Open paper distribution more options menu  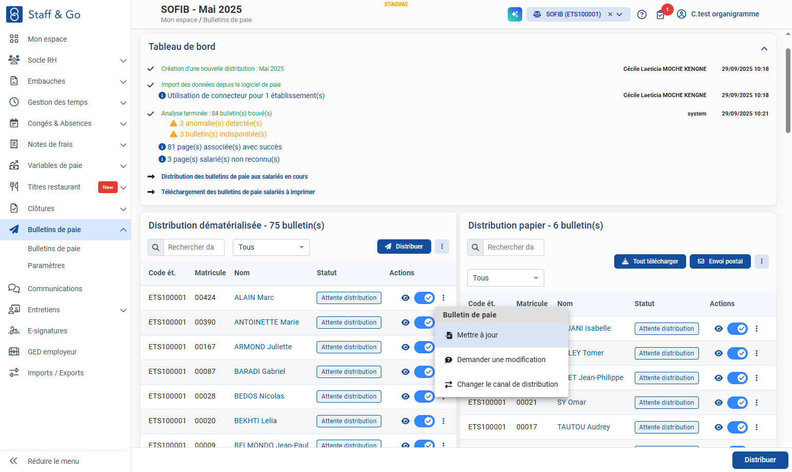[x=762, y=261]
